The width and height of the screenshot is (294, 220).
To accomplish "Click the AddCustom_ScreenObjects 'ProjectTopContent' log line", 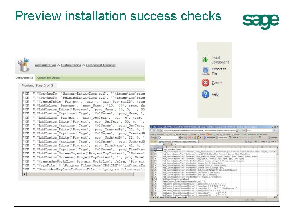I will coord(84,154).
